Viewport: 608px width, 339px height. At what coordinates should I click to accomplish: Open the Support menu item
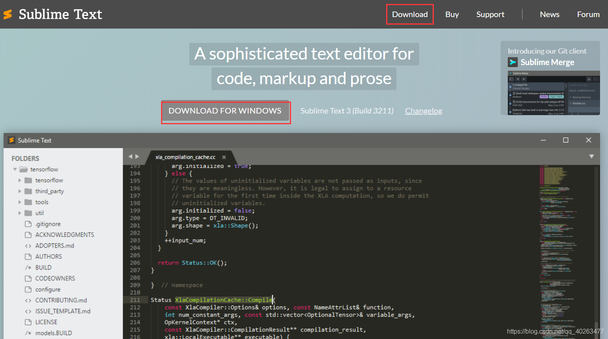490,14
